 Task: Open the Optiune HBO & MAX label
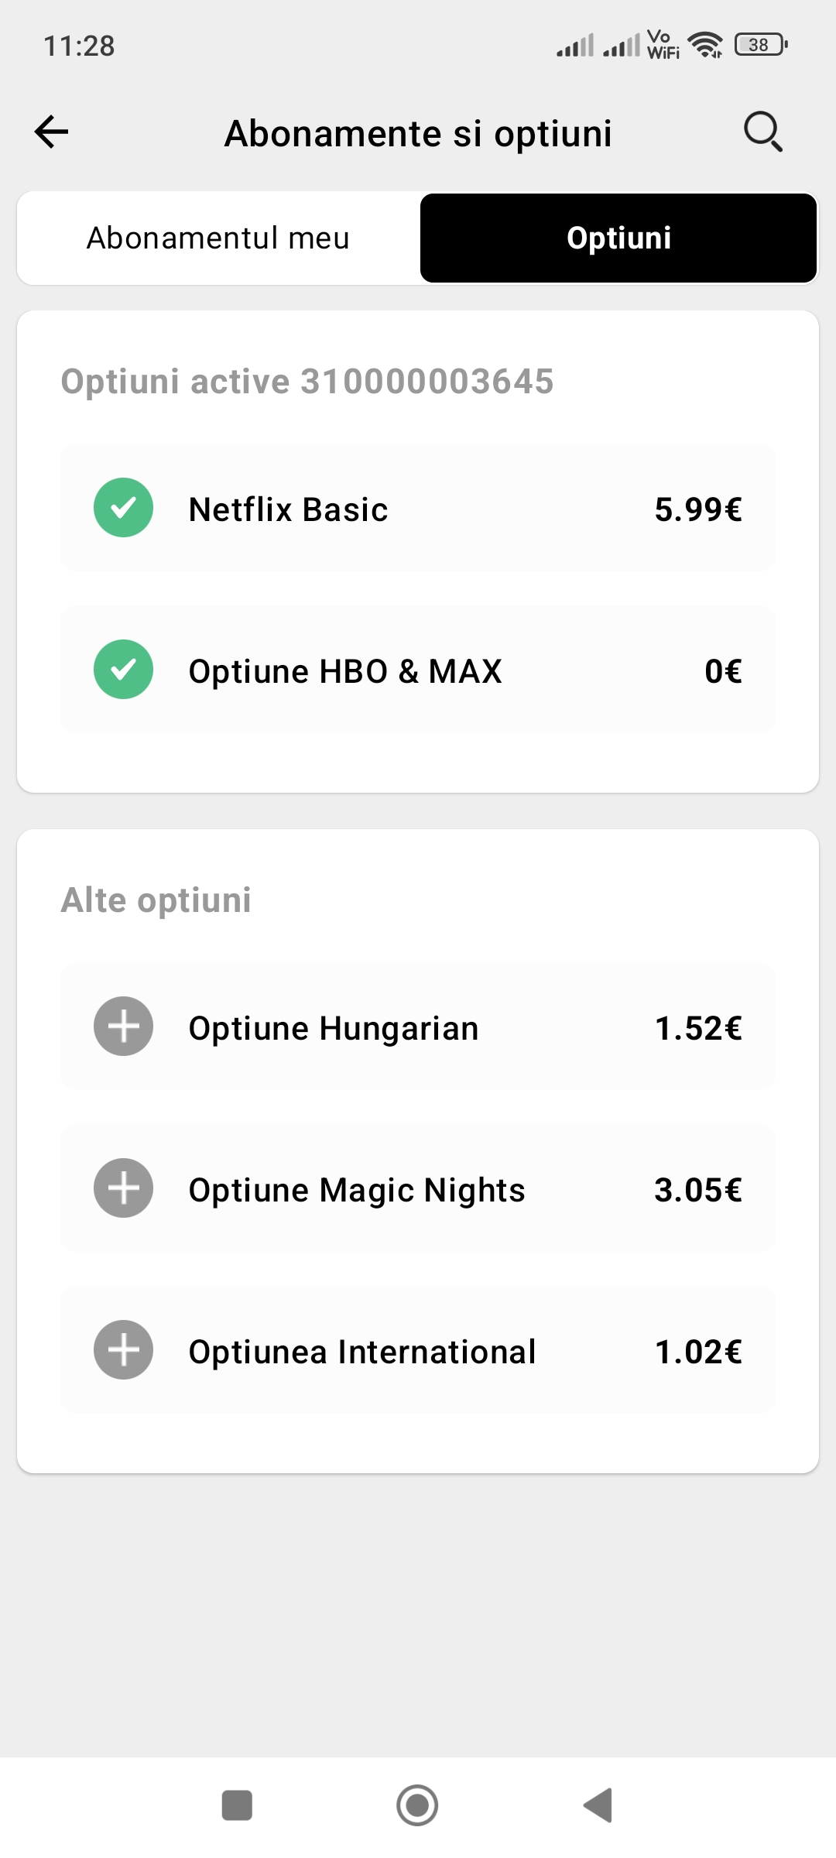click(x=345, y=671)
